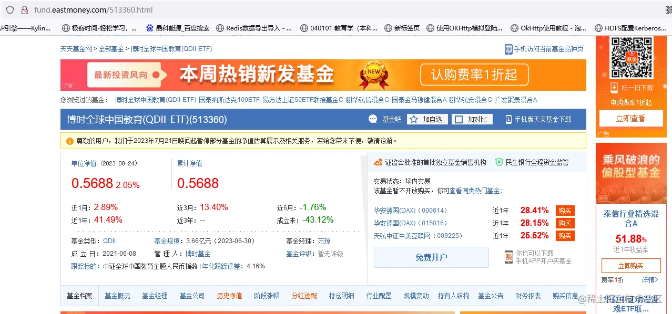Click the unit net value 0.5688 under 单位净值

pyautogui.click(x=93, y=183)
